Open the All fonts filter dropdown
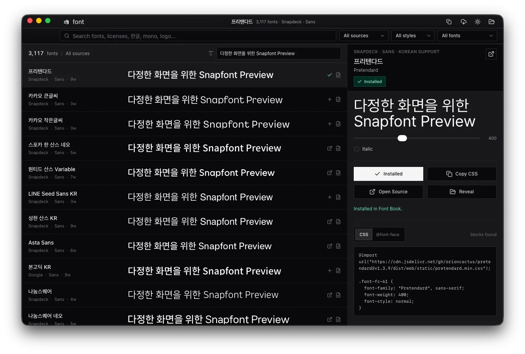This screenshot has width=525, height=354. [x=467, y=36]
